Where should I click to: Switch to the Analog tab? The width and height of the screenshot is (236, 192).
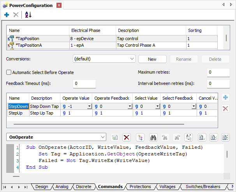[x=62, y=187]
